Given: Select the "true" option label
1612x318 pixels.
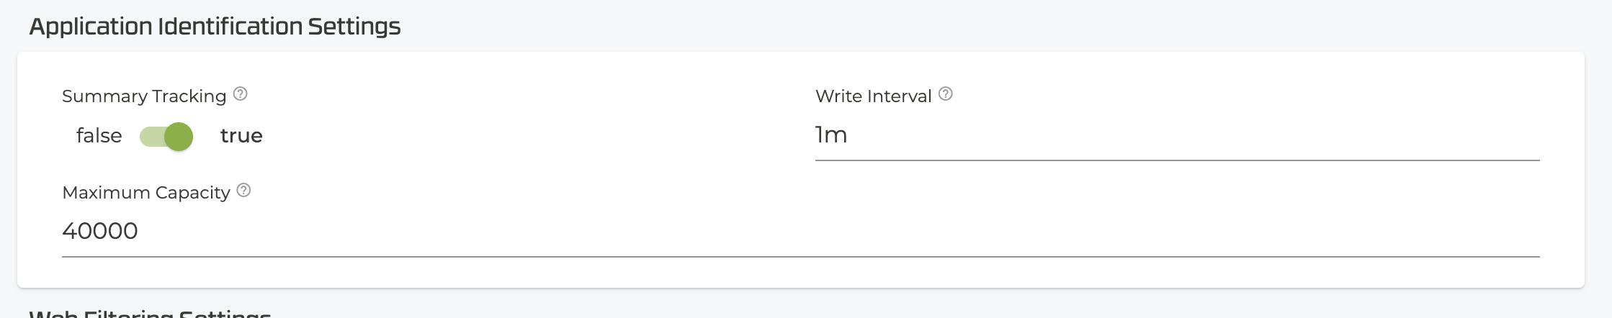Looking at the screenshot, I should tap(241, 136).
